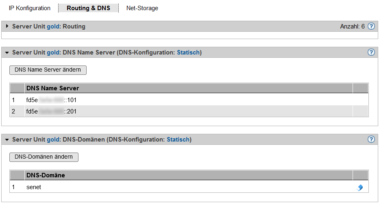Image resolution: width=379 pixels, height=205 pixels.
Task: Expand the Routing section triangle
Action: coord(7,26)
